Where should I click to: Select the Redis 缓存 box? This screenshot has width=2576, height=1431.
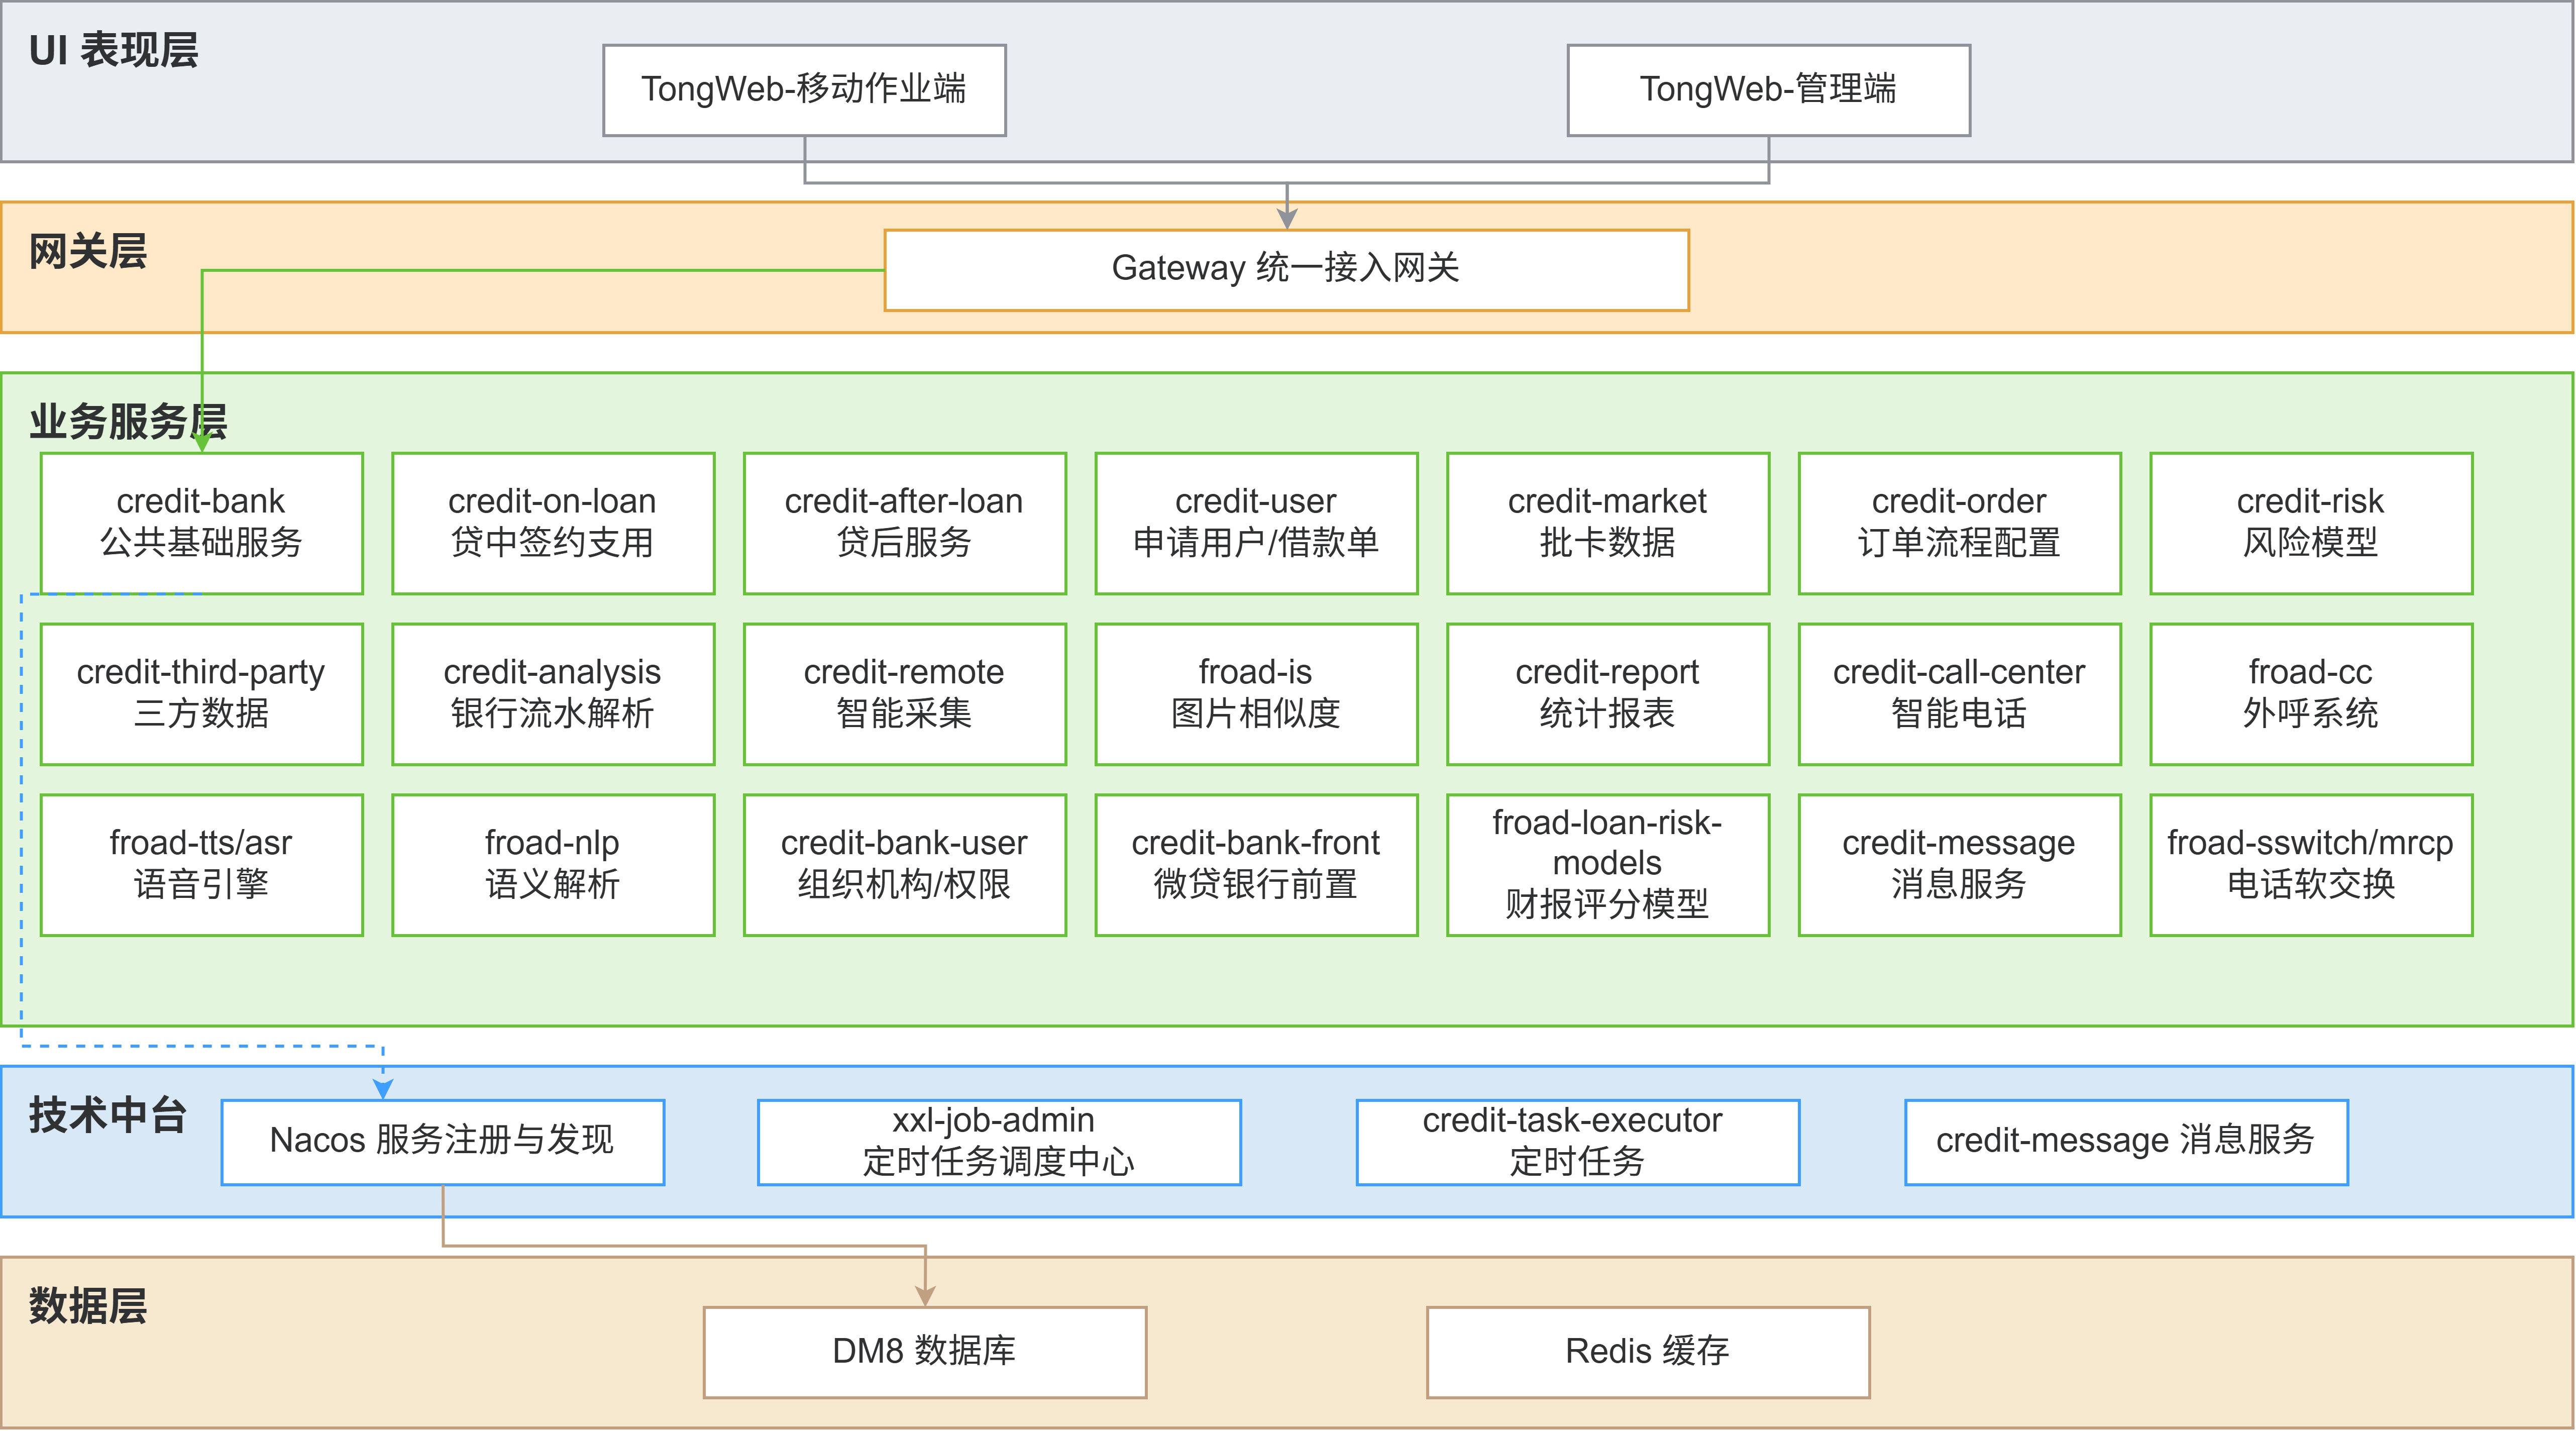click(1647, 1352)
